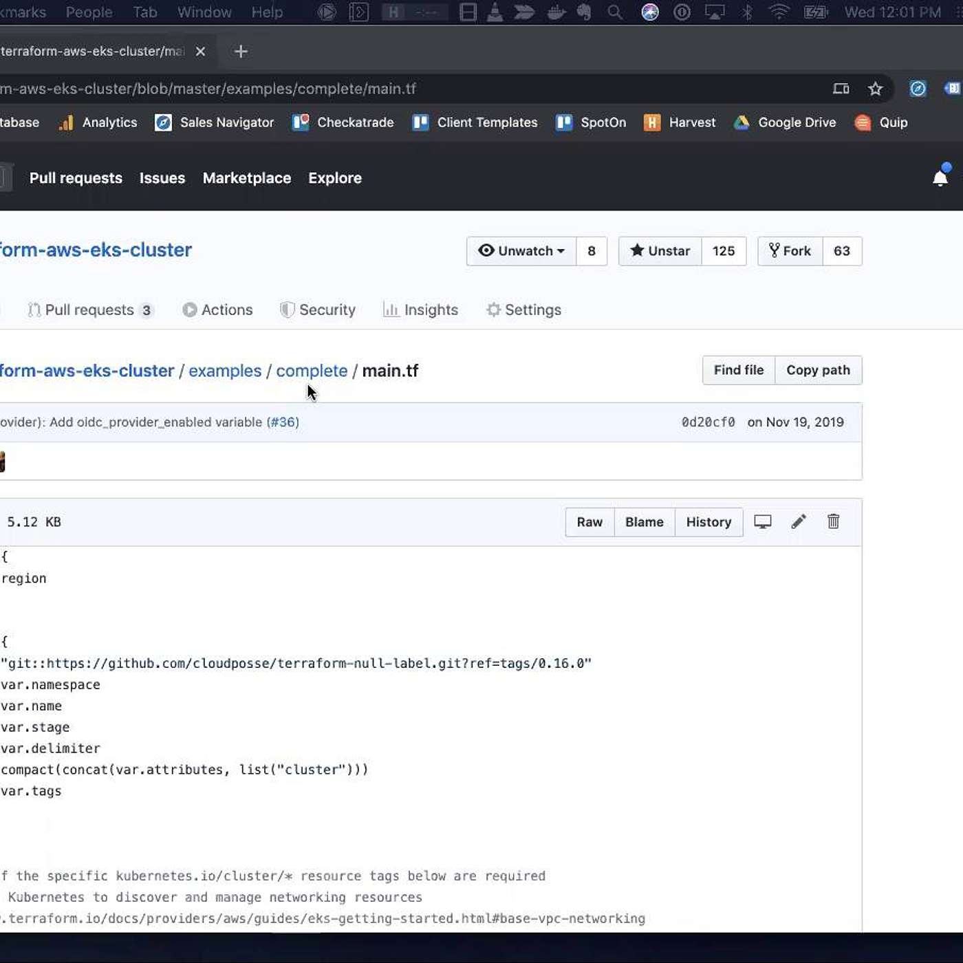This screenshot has width=963, height=963.
Task: Launch Siri from the menu bar
Action: click(650, 12)
